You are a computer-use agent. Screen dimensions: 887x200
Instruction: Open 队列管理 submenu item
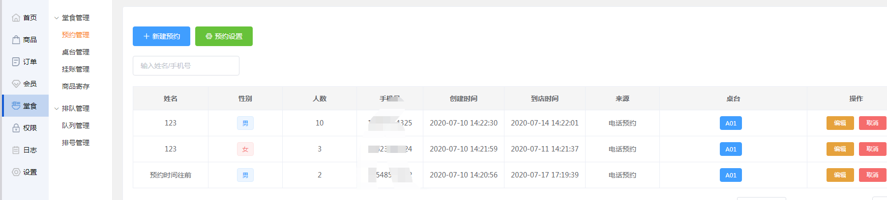76,125
